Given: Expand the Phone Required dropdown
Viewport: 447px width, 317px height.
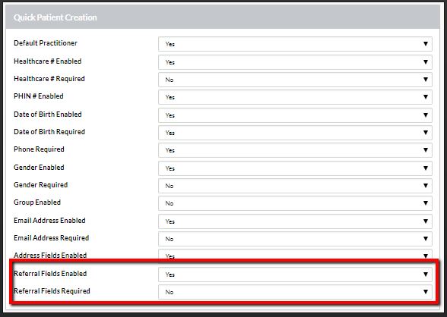Looking at the screenshot, I should point(295,150).
